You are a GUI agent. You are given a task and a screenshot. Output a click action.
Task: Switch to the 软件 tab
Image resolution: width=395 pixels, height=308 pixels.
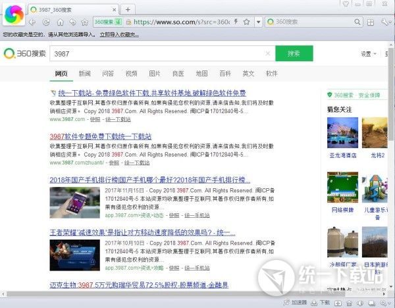(272, 73)
